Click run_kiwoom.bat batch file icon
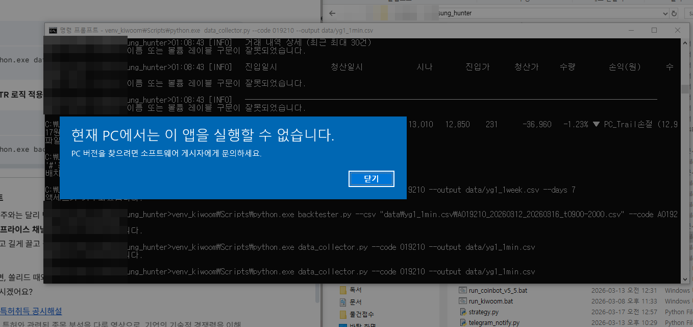The width and height of the screenshot is (693, 327). [x=463, y=301]
